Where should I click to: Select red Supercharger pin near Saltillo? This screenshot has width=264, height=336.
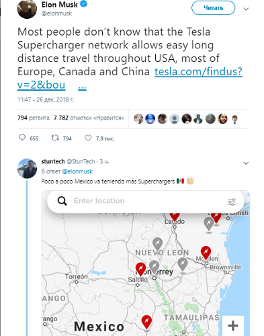coord(140,269)
